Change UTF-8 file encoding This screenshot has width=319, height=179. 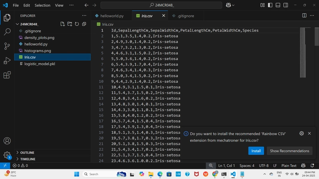point(264,165)
